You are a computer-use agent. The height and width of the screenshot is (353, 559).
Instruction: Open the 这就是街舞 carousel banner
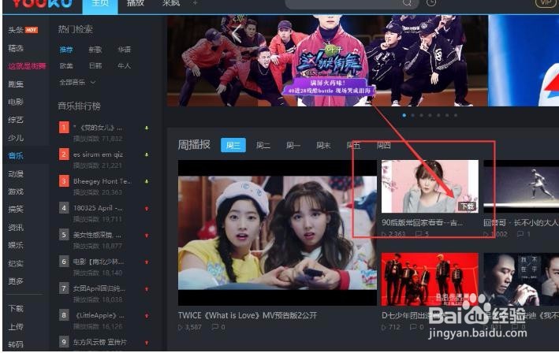(x=327, y=61)
